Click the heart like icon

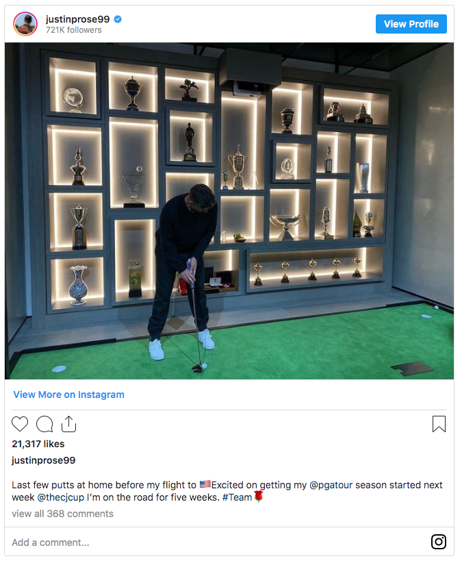point(20,424)
